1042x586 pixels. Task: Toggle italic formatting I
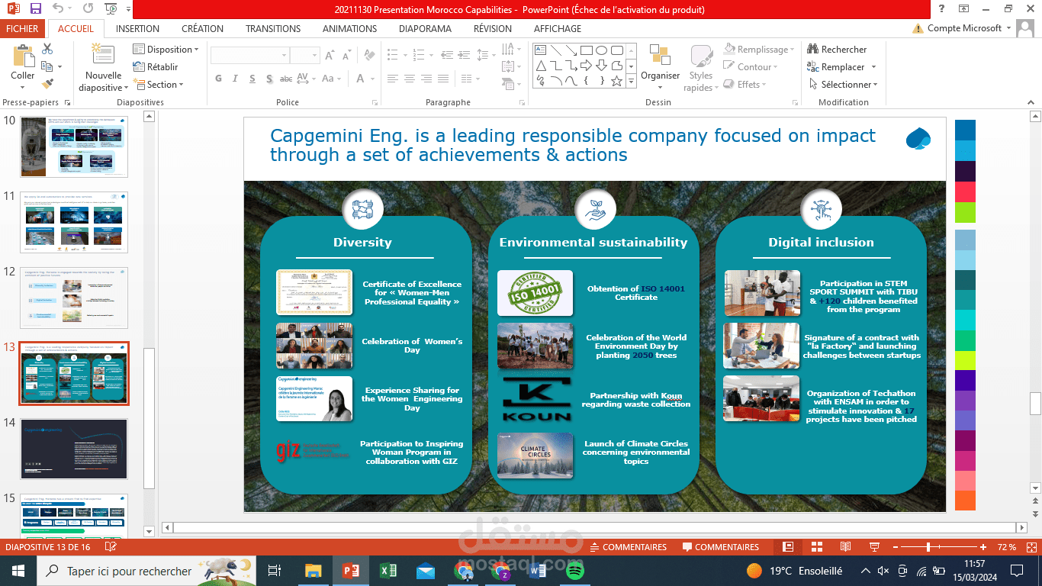(x=235, y=79)
